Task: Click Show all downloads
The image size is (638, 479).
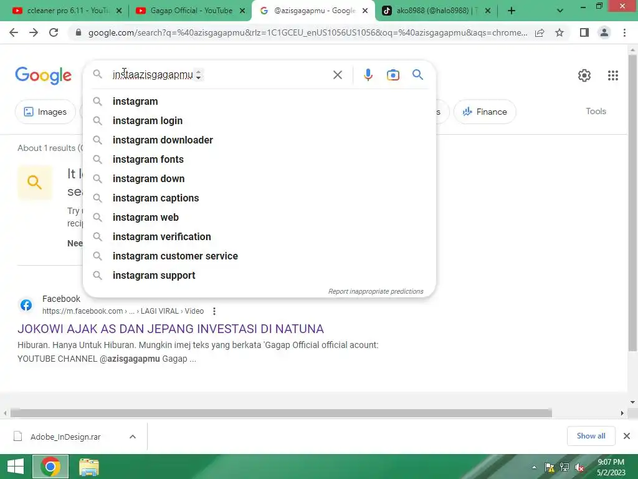Action: click(591, 436)
